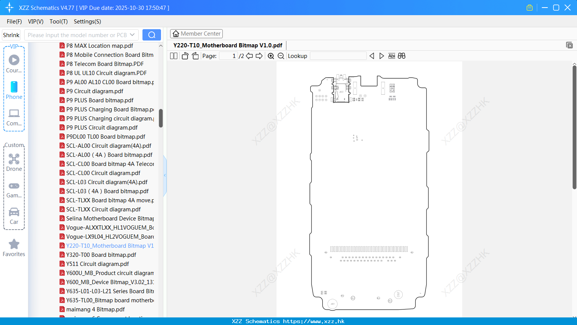Click the file list scrollbar thumb
This screenshot has width=577, height=325.
click(161, 118)
